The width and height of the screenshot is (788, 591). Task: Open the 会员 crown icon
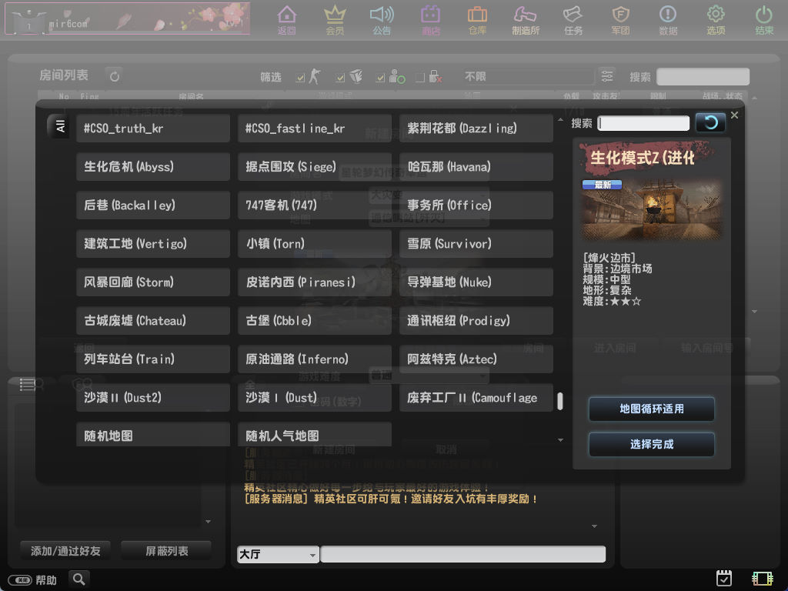tap(335, 20)
